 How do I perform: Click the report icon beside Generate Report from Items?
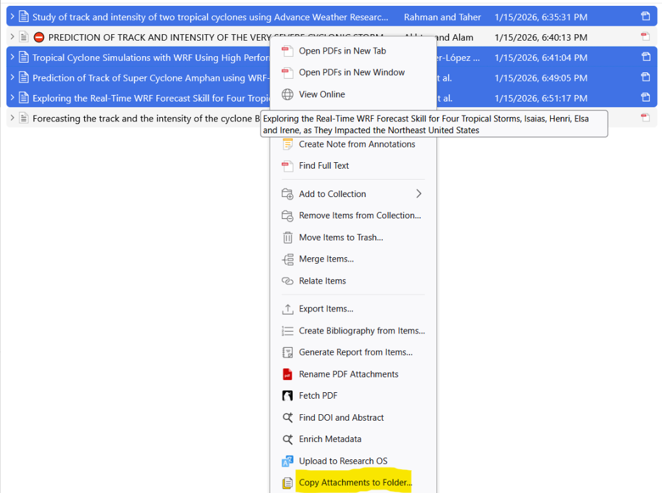288,352
